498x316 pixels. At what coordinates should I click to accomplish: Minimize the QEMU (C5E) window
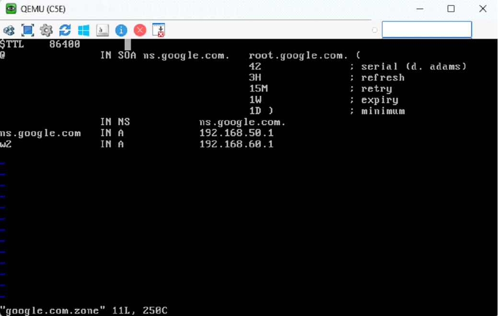point(419,9)
